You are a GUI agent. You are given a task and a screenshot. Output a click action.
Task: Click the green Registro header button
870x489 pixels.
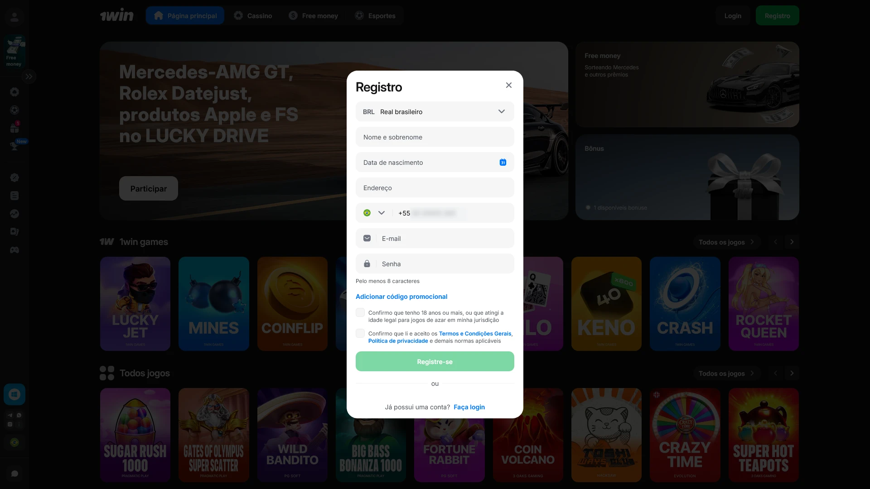777,16
